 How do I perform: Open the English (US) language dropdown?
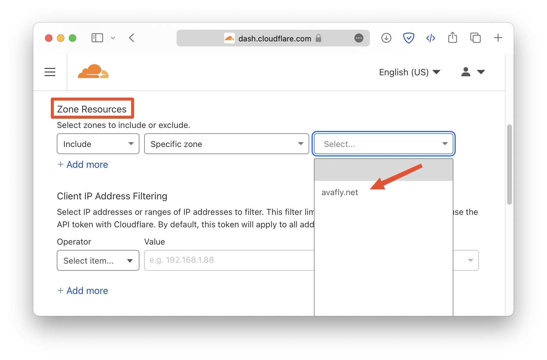(x=410, y=72)
